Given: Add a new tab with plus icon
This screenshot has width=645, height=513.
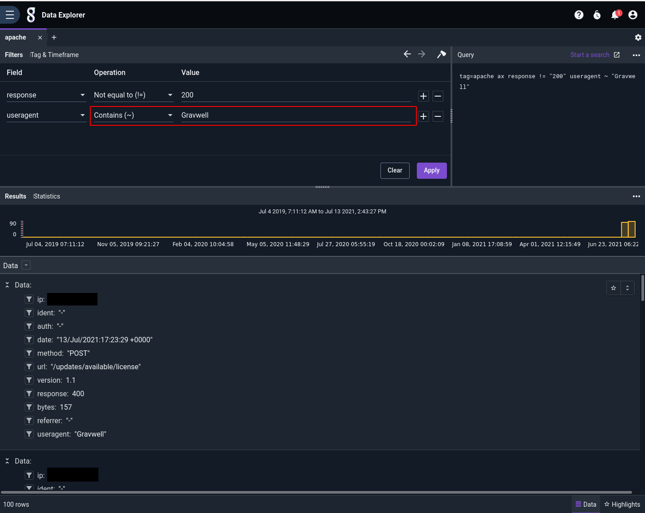Looking at the screenshot, I should pos(54,38).
